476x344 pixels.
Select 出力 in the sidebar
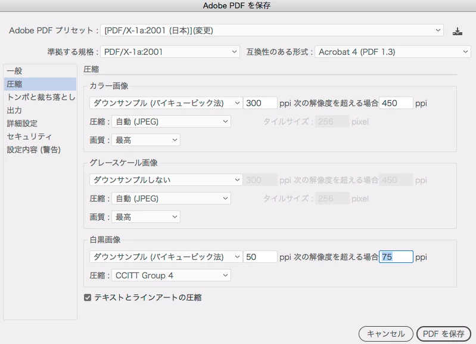pyautogui.click(x=40, y=110)
